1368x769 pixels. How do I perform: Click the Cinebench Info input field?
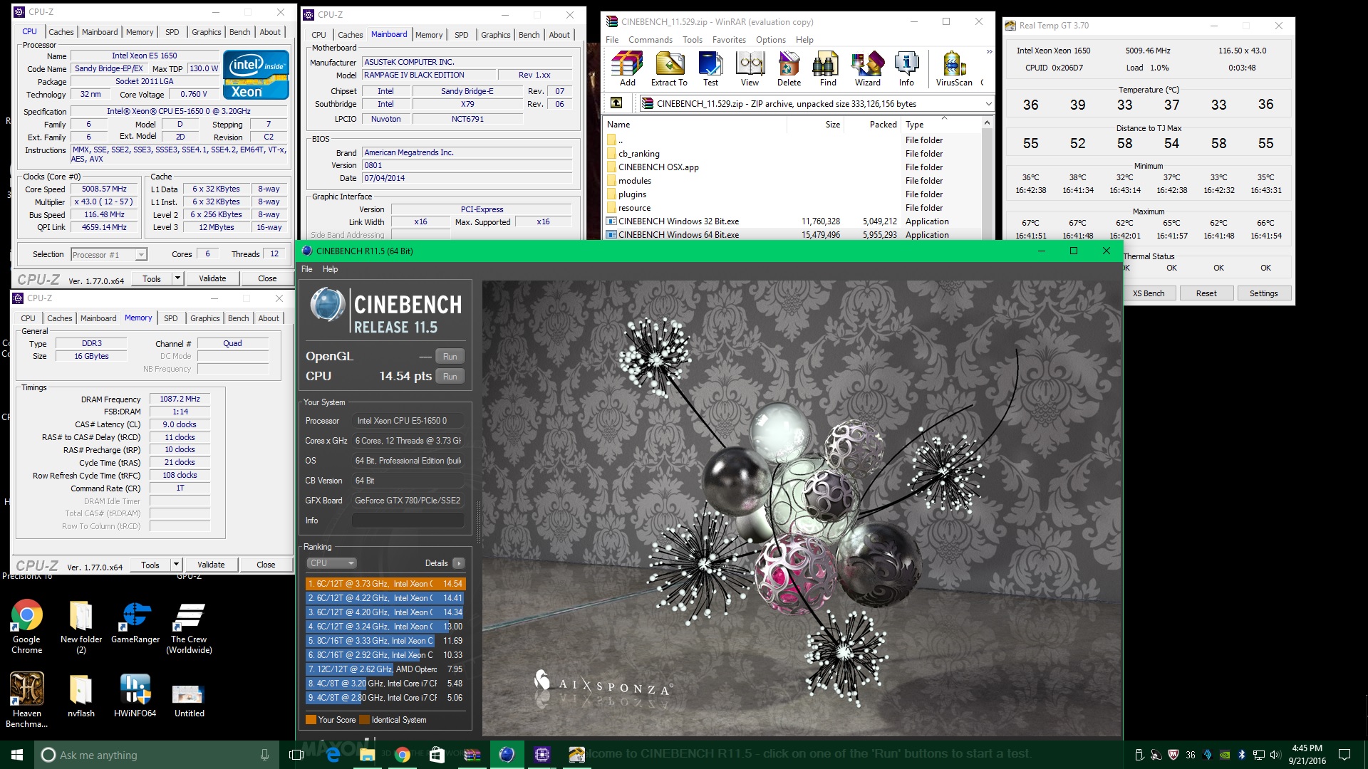[x=408, y=520]
